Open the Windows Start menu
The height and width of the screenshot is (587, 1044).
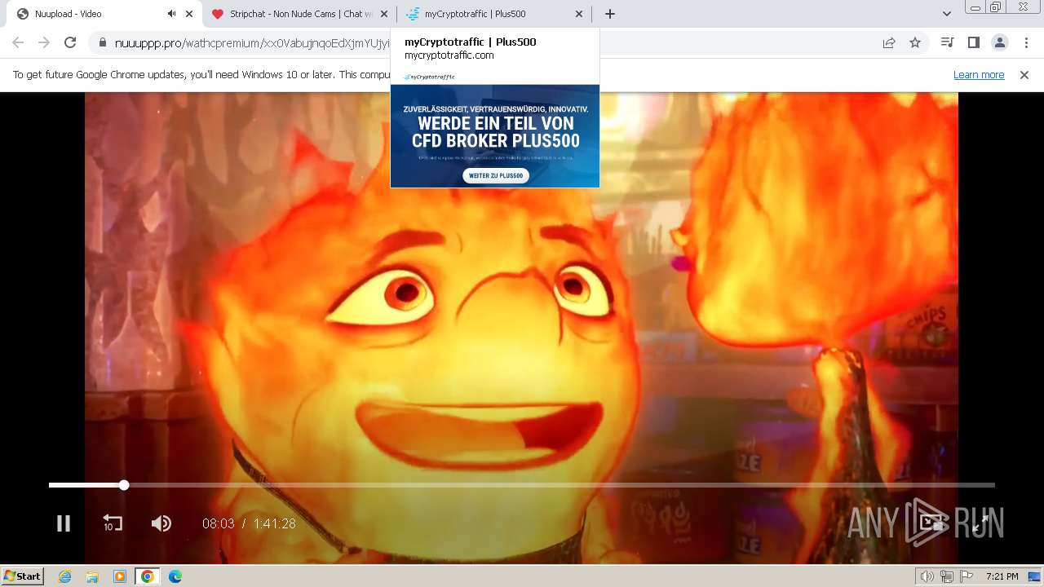pyautogui.click(x=22, y=576)
